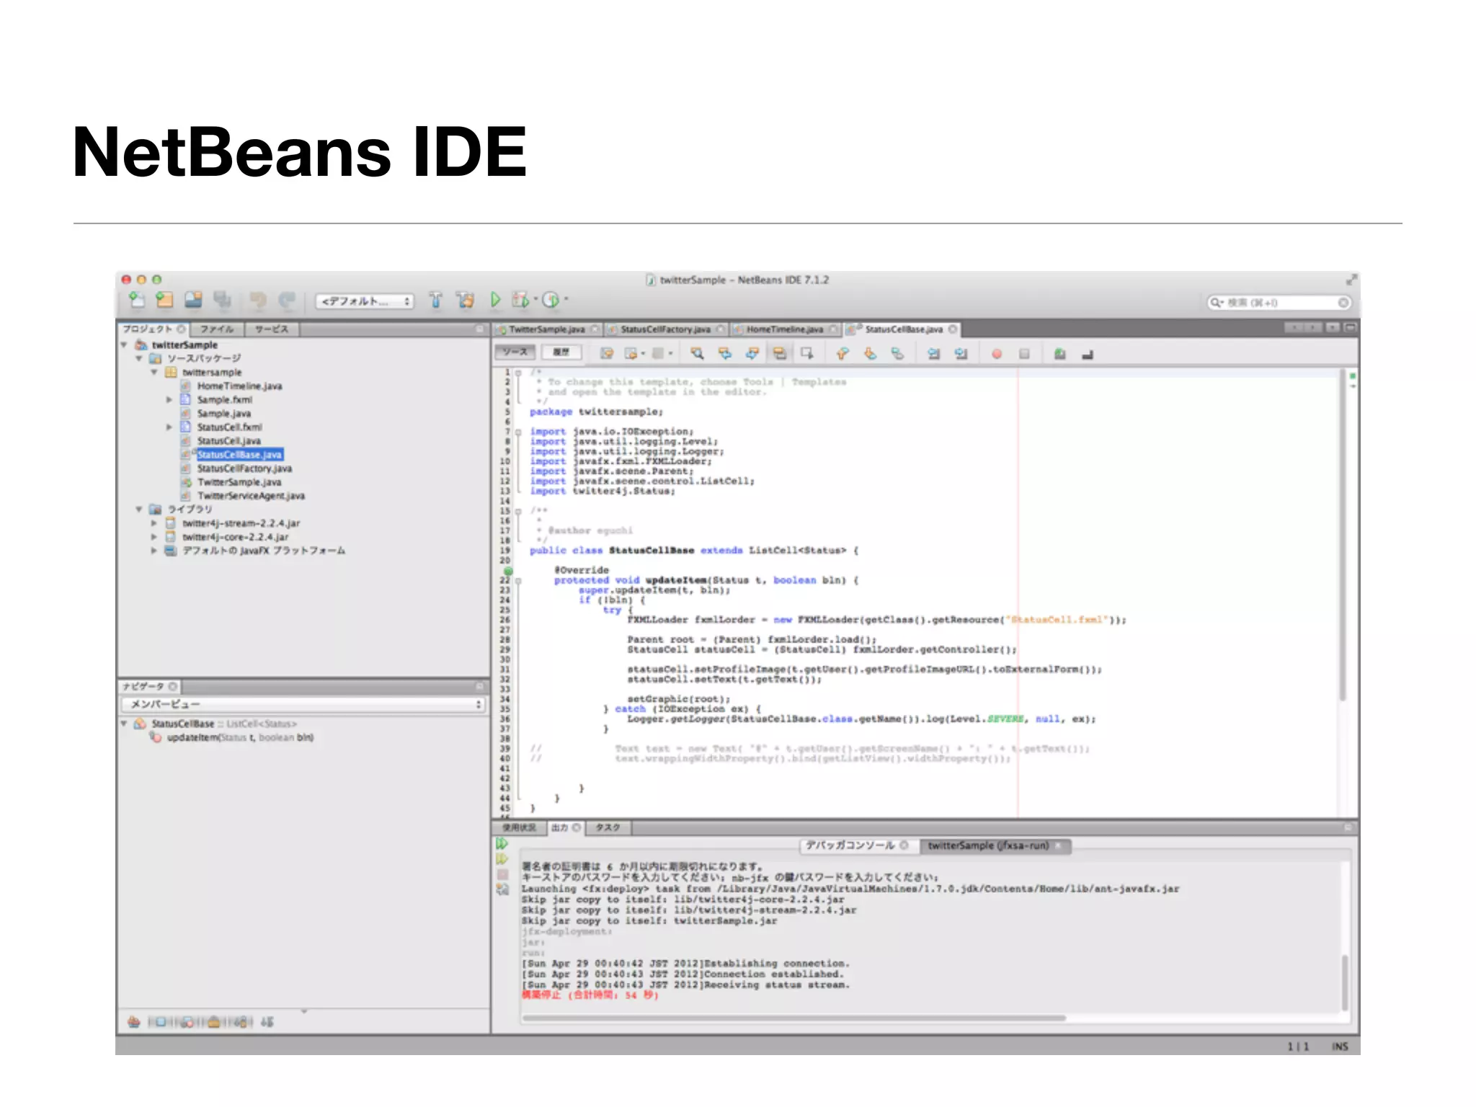Click the Open Project toolbar icon
Screen dimensions: 1476x1107
tap(193, 300)
